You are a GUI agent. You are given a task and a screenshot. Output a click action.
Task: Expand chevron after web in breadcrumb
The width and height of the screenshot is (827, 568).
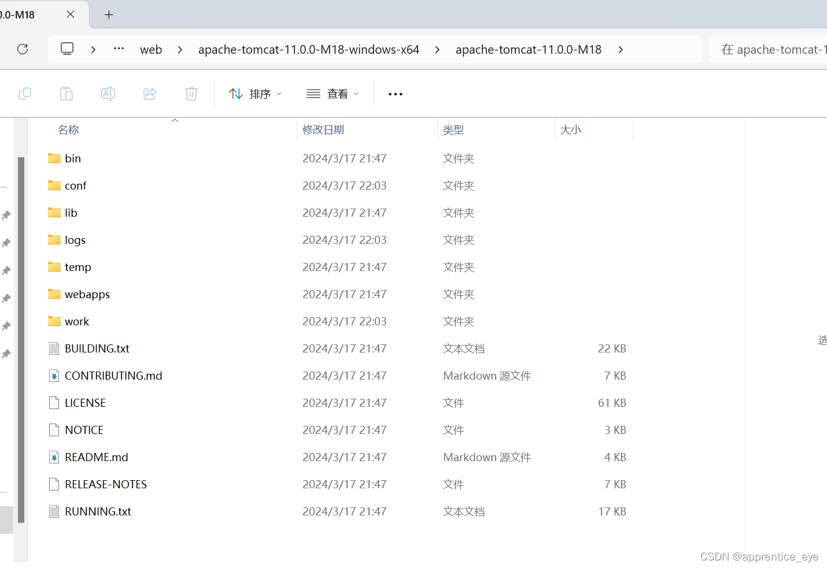pyautogui.click(x=180, y=50)
